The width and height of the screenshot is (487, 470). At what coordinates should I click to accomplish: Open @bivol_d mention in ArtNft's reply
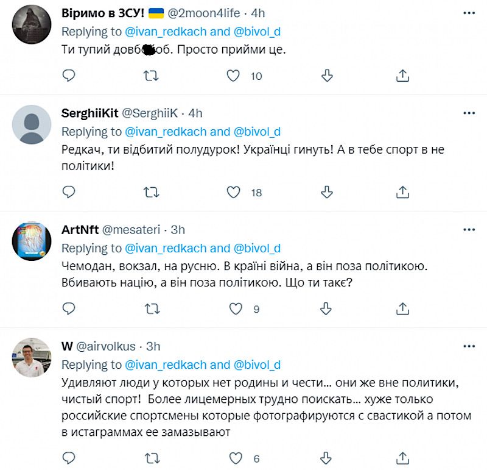256,248
